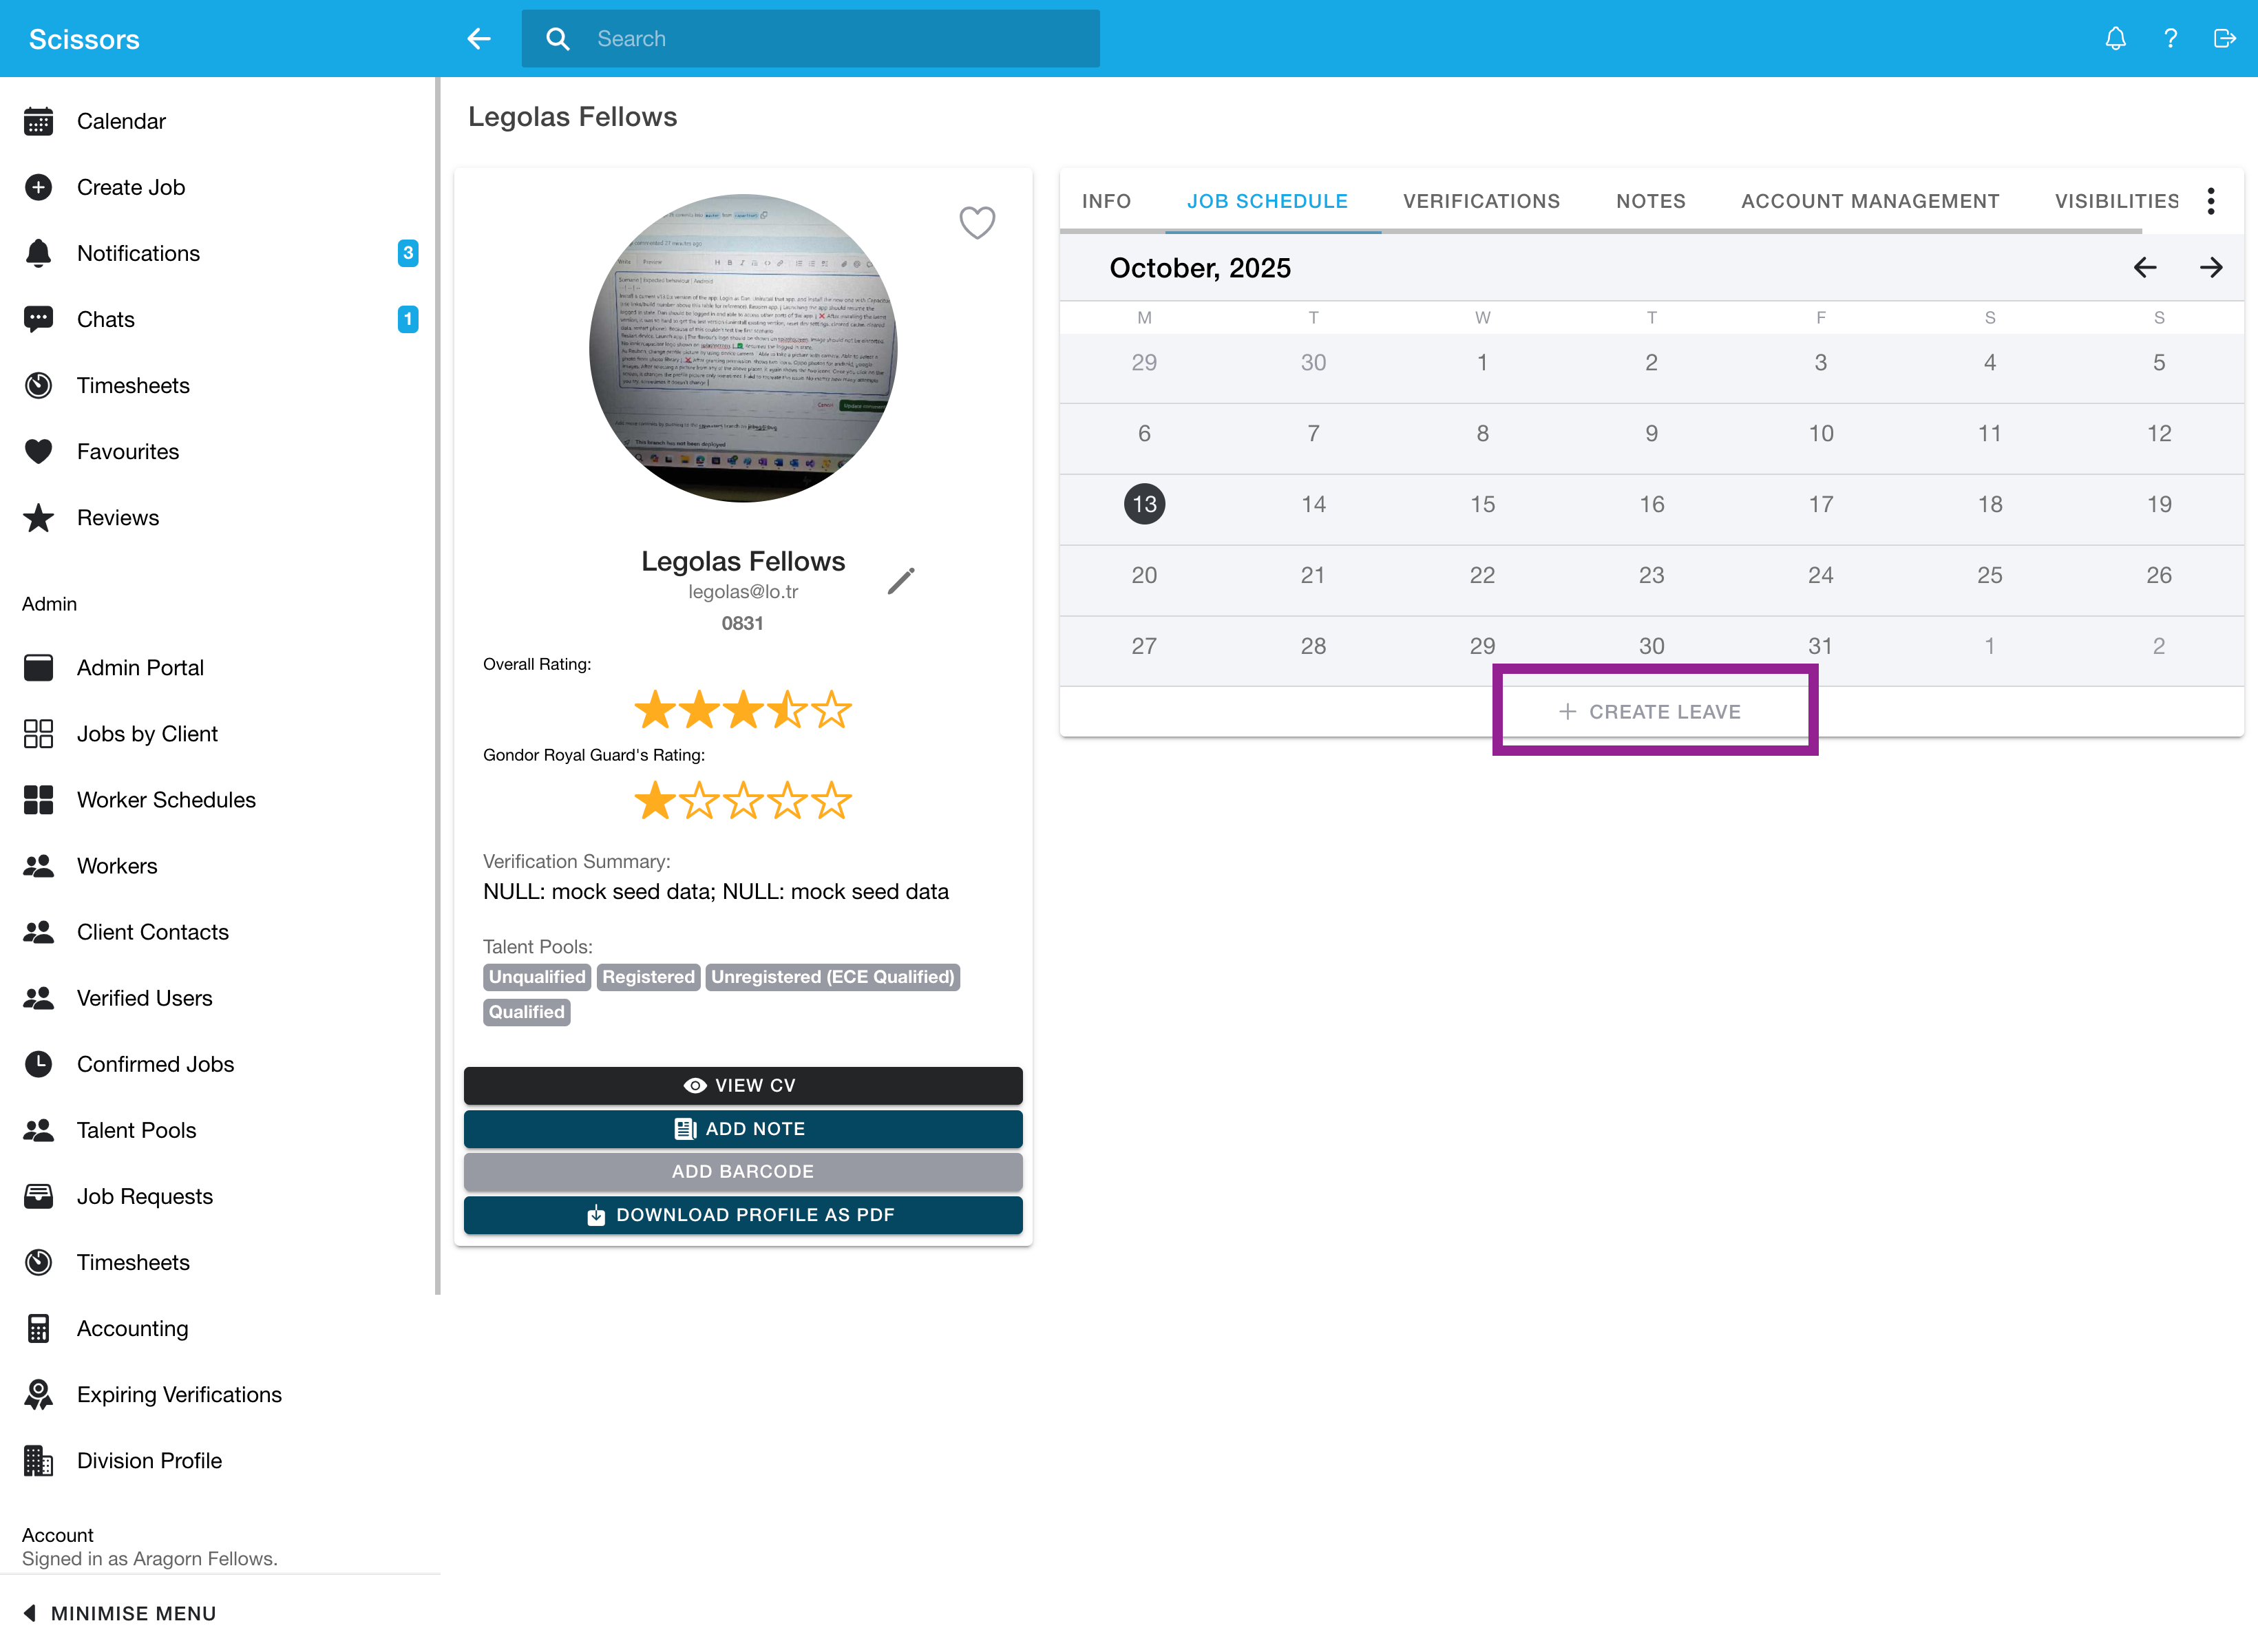Screen dimensions: 2258x1652
Task: Open the three-dot tab overflow menu
Action: pos(2211,201)
